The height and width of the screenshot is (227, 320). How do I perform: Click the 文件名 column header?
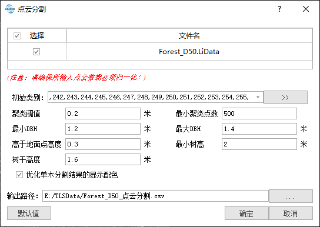point(189,36)
